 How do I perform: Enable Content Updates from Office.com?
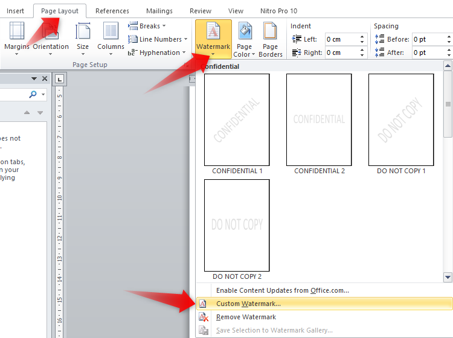[x=282, y=290]
